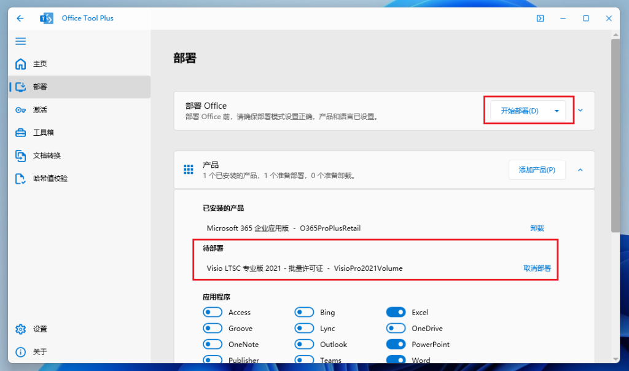
Task: Click 卸载 for Microsoft 365 企业应用版
Action: (x=537, y=228)
